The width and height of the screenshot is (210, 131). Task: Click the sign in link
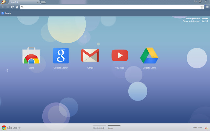coord(204,21)
